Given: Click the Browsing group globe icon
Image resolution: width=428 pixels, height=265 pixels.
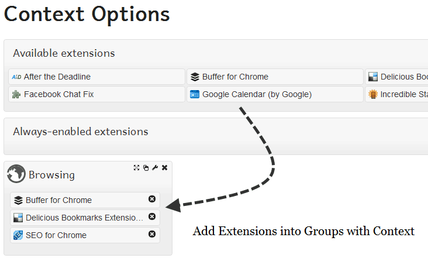Looking at the screenshot, I should (x=16, y=174).
